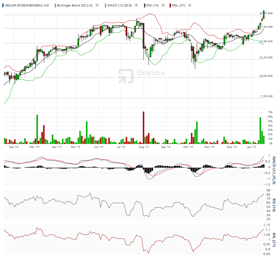Click the tallest green January 2015 volume bar

pos(260,130)
